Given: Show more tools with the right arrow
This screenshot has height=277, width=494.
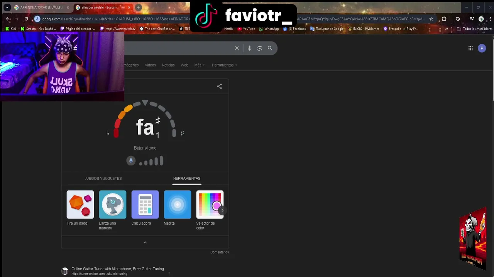Looking at the screenshot, I should (x=222, y=210).
